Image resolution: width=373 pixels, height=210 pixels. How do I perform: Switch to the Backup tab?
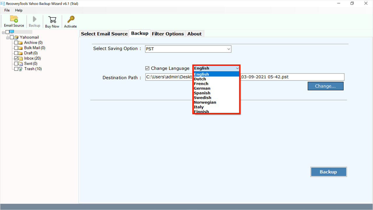point(140,33)
